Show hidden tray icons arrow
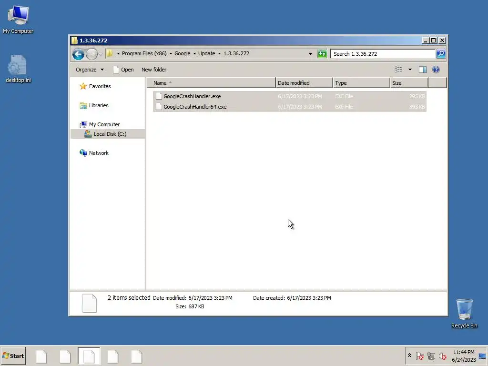Viewport: 488px width, 366px height. pyautogui.click(x=409, y=356)
